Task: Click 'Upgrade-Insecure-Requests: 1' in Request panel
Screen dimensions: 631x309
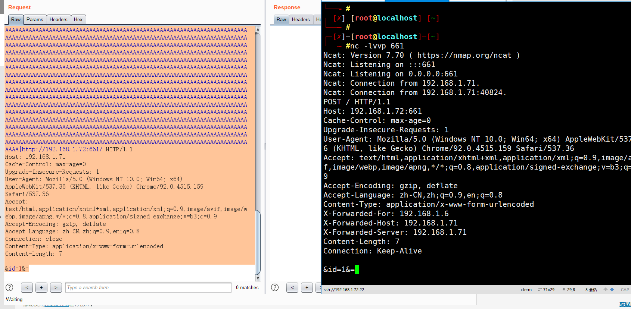Action: click(52, 171)
